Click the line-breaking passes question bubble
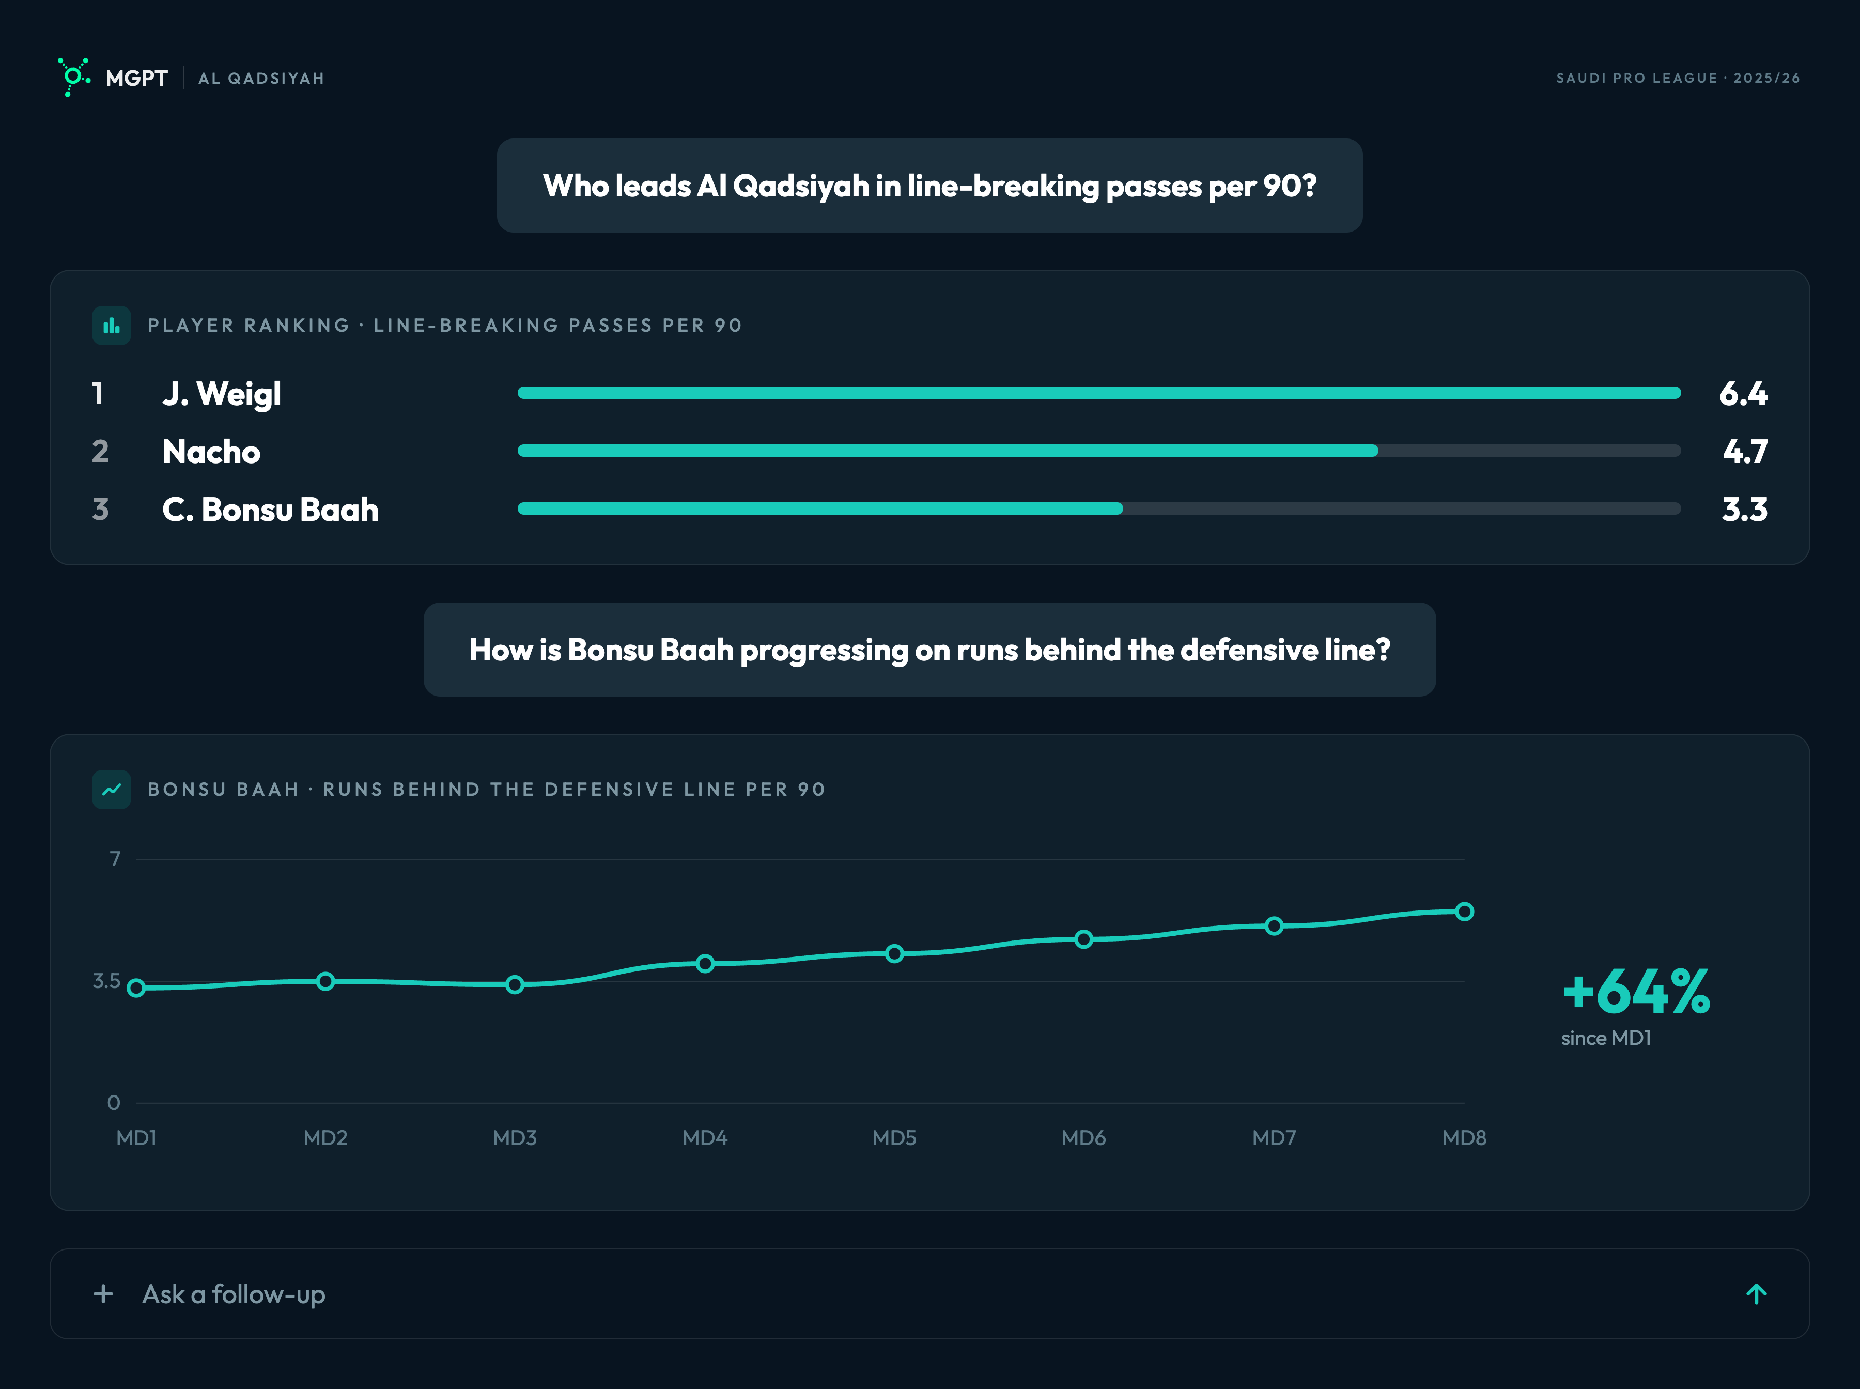Screen dimensions: 1860x1389 (929, 186)
